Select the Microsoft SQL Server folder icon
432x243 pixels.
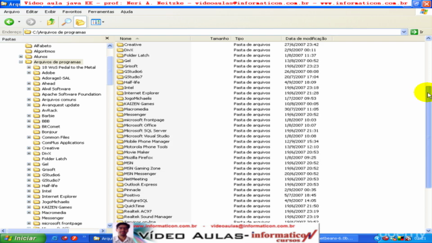[x=120, y=130]
